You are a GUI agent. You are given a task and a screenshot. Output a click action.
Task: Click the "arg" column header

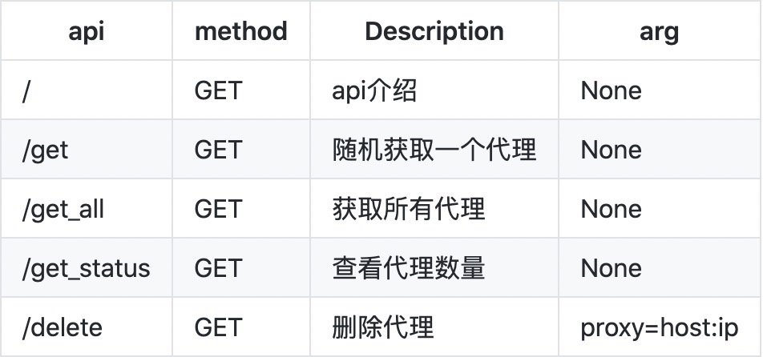click(659, 31)
